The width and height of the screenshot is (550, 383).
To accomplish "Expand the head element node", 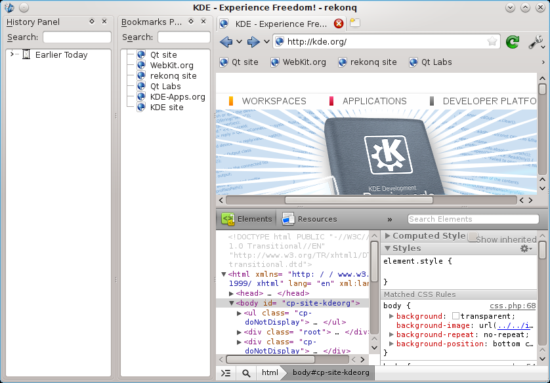I will point(231,293).
